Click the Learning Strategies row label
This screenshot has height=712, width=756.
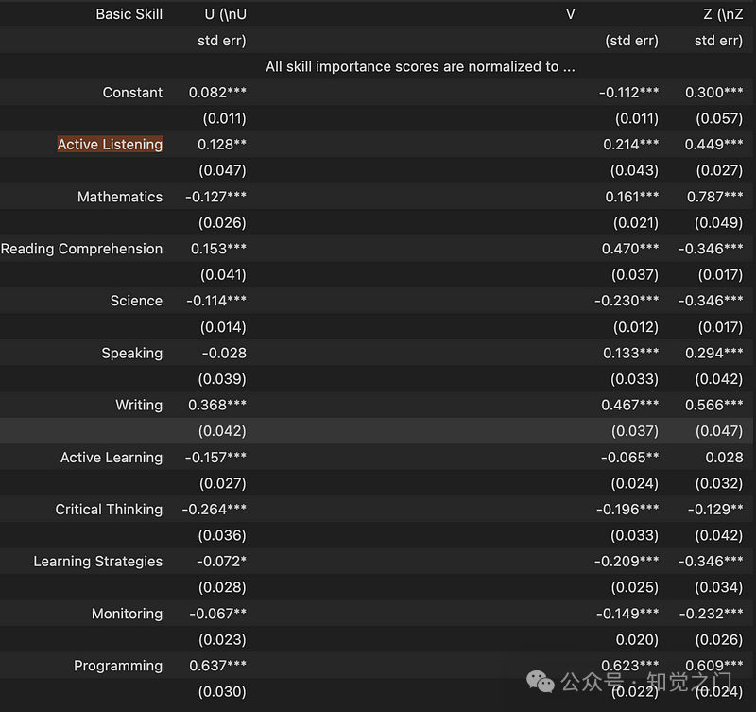(97, 562)
